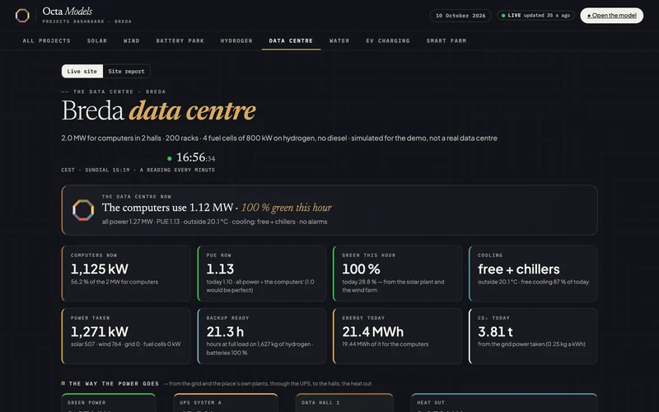
Task: Click 'The computers use 1.12 MW' headline
Action: (167, 208)
